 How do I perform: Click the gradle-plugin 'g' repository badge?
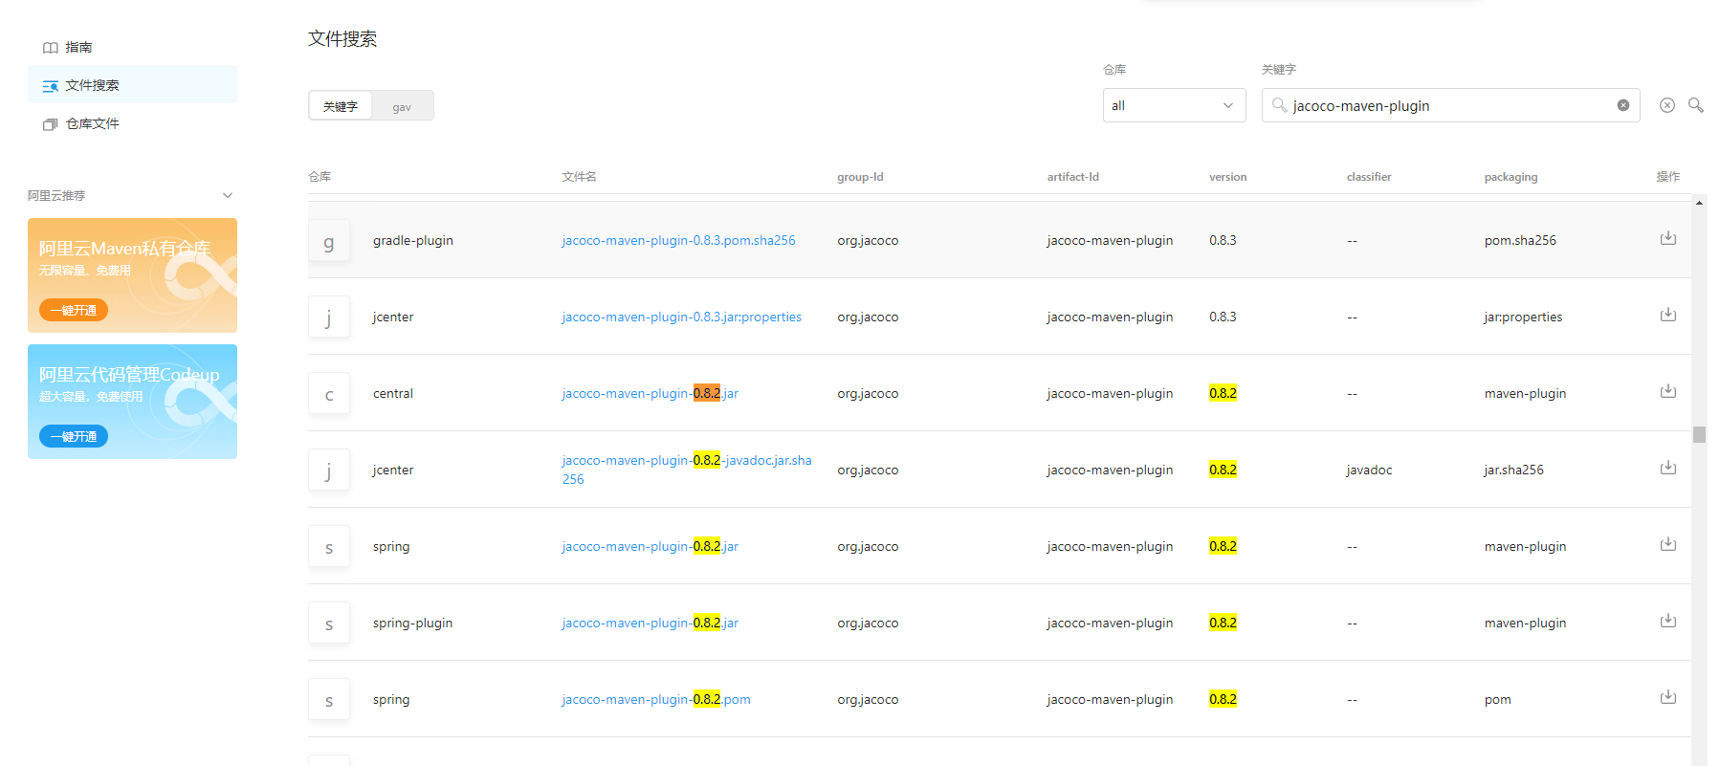pos(329,241)
